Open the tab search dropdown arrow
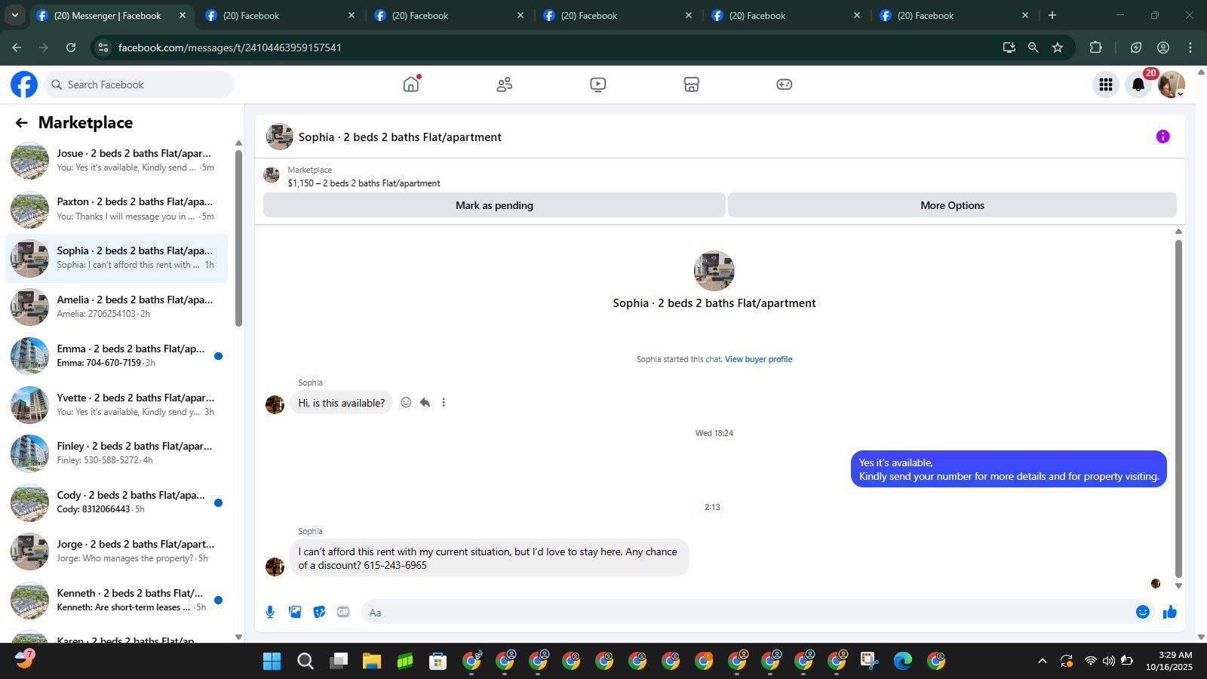 (14, 15)
